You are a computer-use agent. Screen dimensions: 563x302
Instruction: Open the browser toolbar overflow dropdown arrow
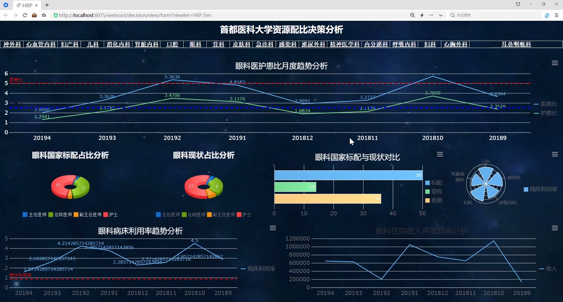tap(441, 15)
